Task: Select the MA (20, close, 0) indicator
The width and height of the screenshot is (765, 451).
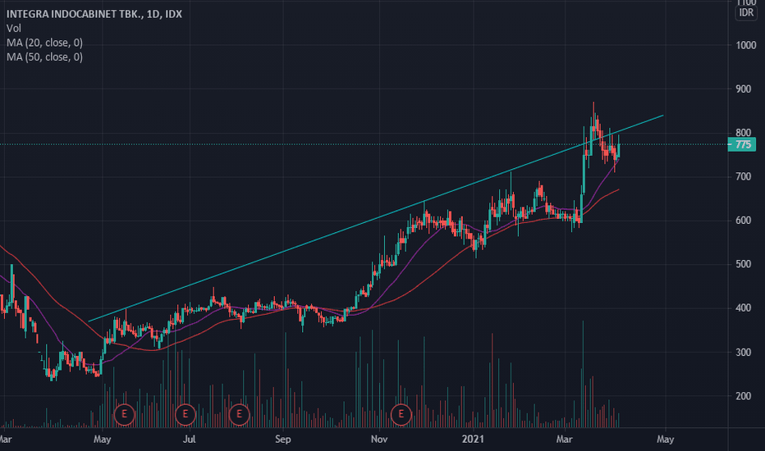Action: coord(44,43)
